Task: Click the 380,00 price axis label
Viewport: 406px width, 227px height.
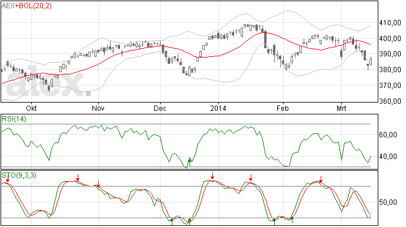Action: pos(390,70)
